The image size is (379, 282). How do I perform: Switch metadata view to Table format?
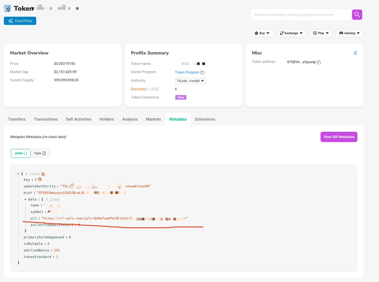(40, 153)
